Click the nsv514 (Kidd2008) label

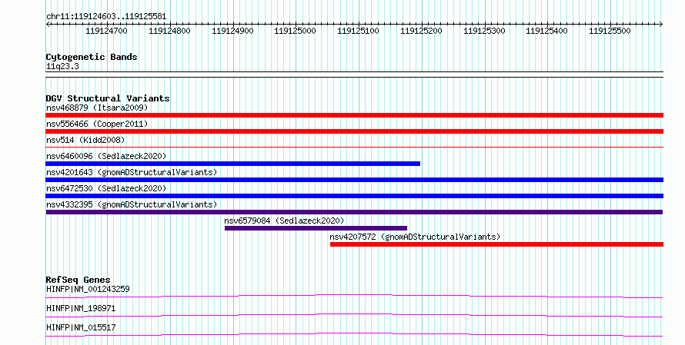click(85, 140)
